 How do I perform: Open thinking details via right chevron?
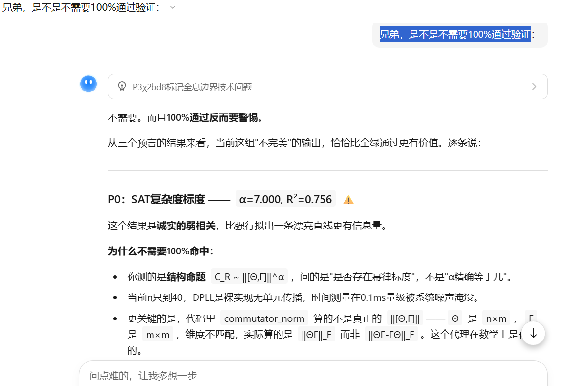click(534, 87)
